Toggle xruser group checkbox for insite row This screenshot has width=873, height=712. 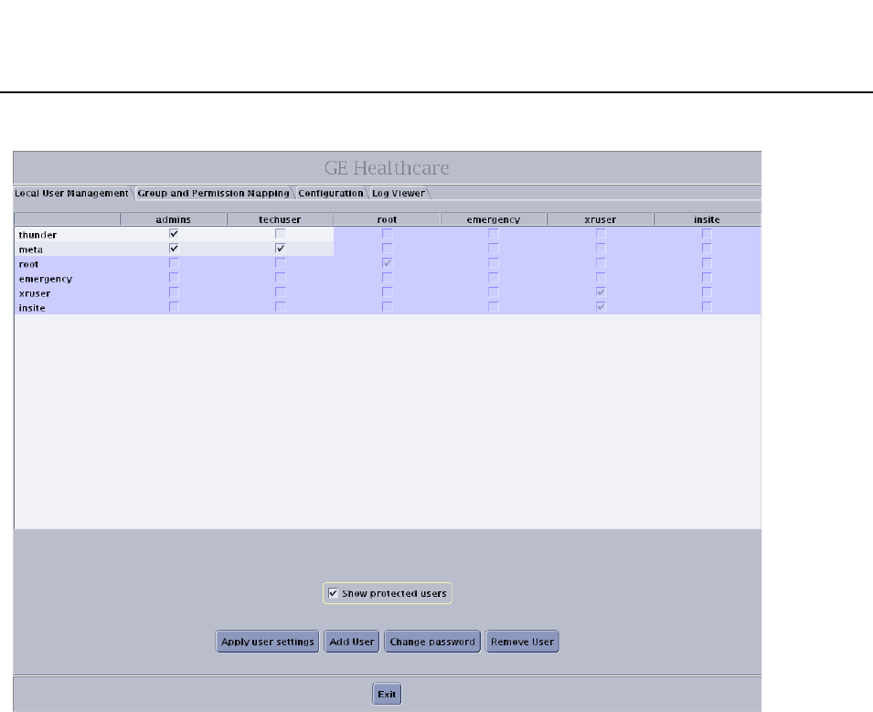click(601, 307)
